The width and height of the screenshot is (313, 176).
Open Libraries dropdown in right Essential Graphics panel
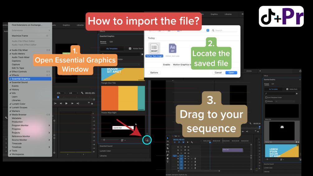285,101
